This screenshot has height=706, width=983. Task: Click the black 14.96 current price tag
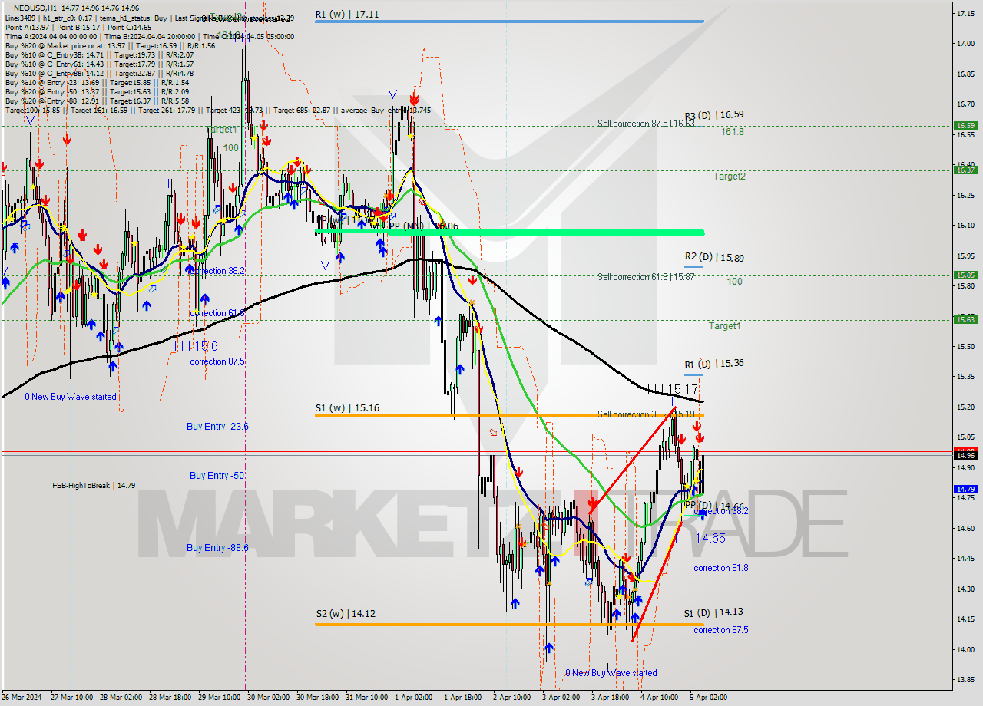[x=965, y=455]
